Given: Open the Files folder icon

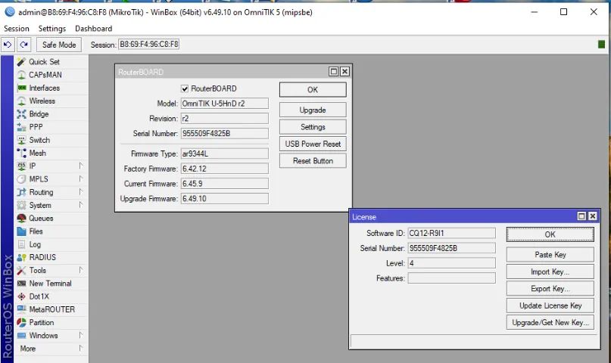Looking at the screenshot, I should [x=21, y=231].
